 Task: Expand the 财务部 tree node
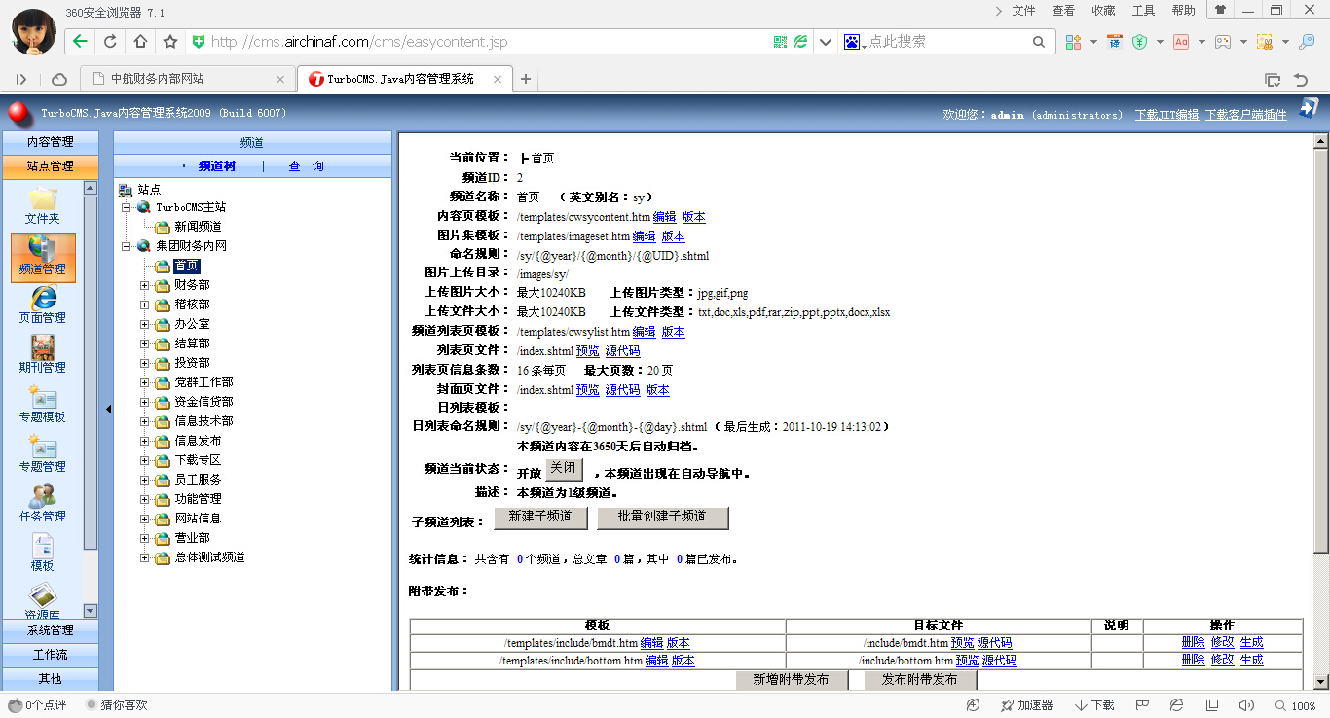point(144,285)
